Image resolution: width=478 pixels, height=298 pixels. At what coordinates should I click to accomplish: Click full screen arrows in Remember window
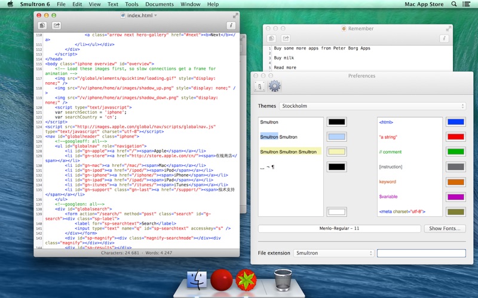pos(449,29)
